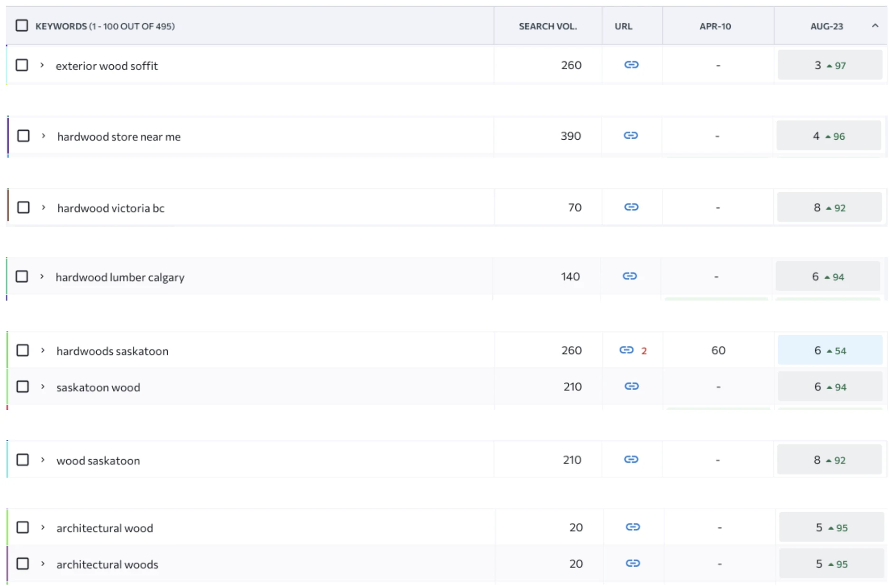Expand the hardwood store near me row
Viewport: 890px width, 586px height.
coord(43,136)
